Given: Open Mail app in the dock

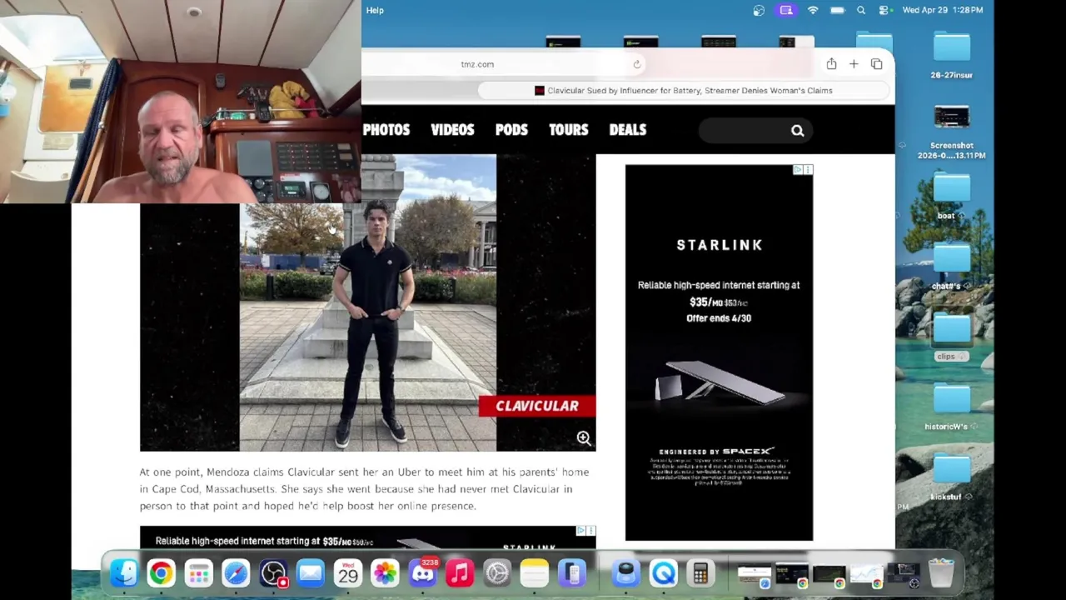Looking at the screenshot, I should pyautogui.click(x=311, y=573).
